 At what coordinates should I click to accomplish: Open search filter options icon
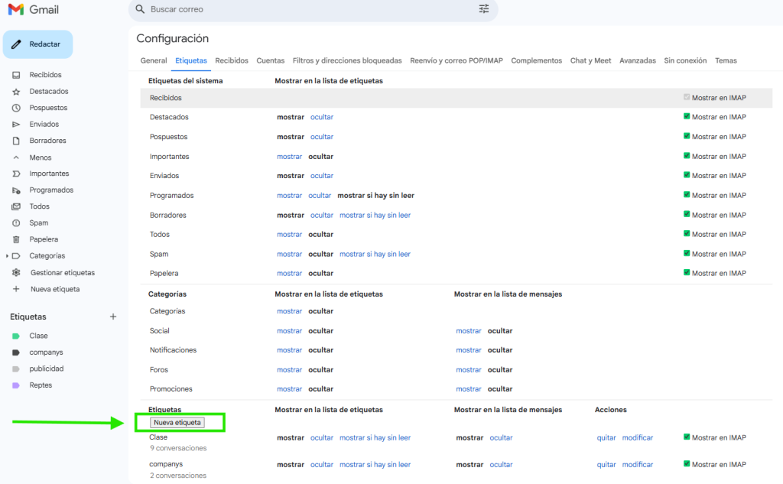483,9
